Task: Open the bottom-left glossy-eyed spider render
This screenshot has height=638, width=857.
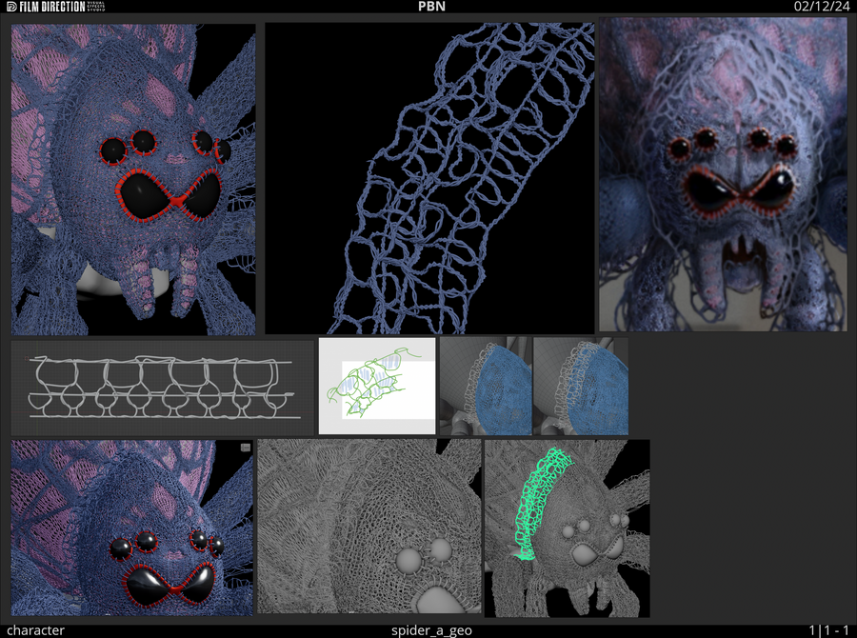Action: [132, 528]
